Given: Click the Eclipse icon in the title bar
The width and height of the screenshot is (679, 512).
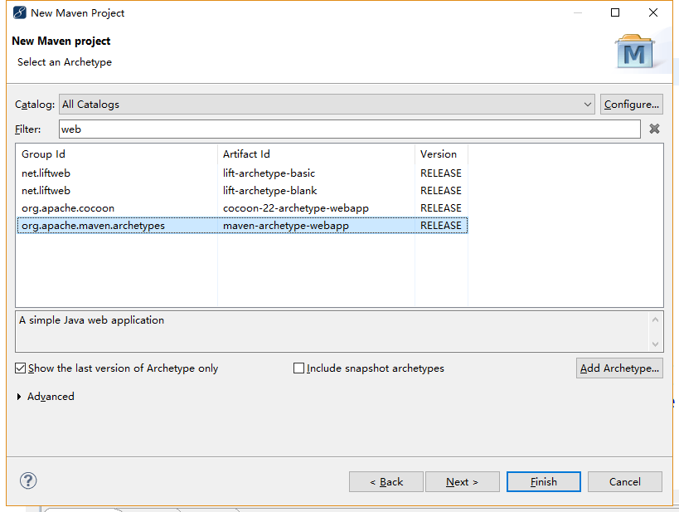Looking at the screenshot, I should click(x=19, y=12).
